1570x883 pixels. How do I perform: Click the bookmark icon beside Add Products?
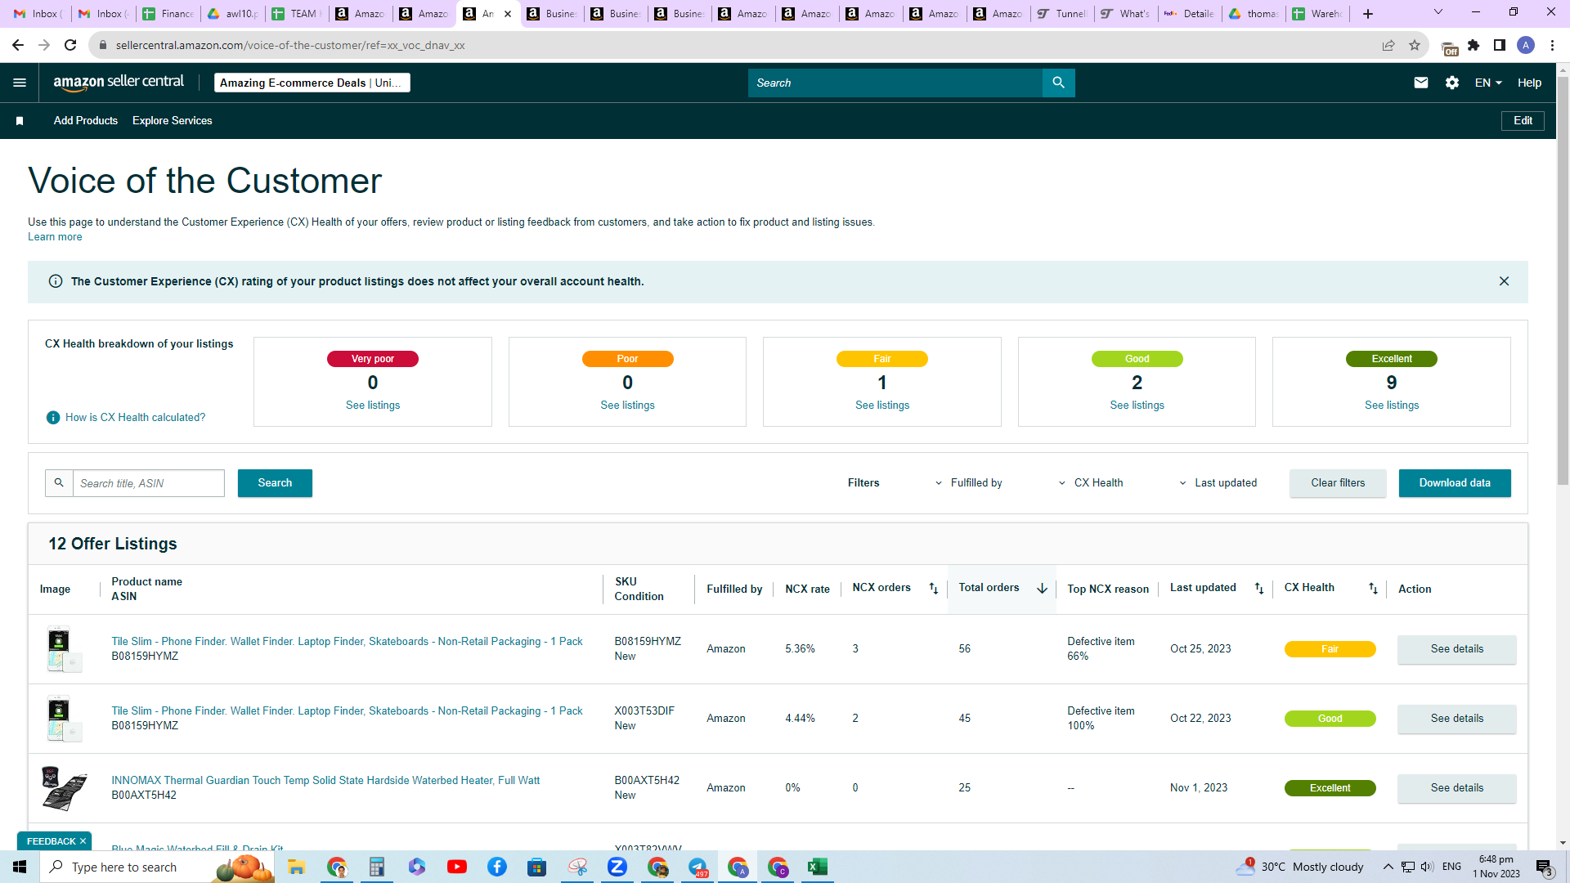coord(20,121)
